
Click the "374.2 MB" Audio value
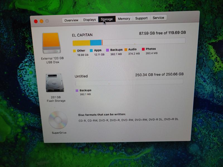pos(134,53)
